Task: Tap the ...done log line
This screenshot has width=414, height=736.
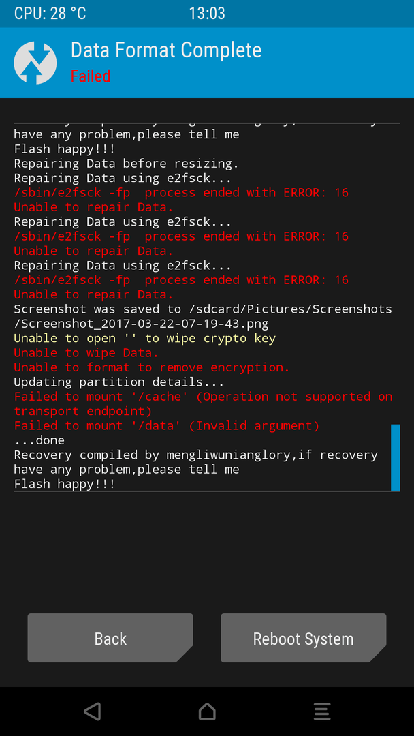Action: [x=39, y=440]
